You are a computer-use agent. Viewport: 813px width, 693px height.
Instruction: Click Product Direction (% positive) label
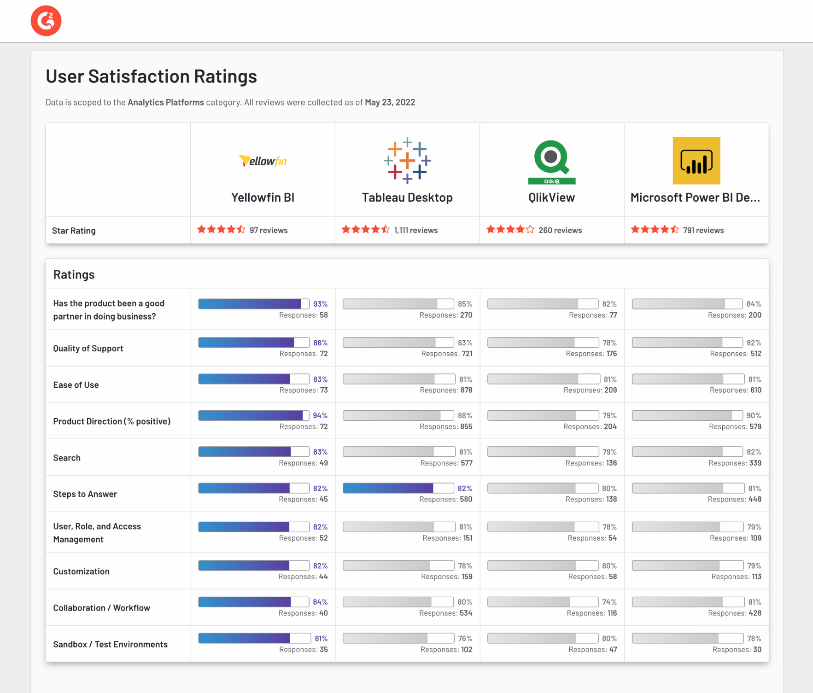[x=112, y=421]
